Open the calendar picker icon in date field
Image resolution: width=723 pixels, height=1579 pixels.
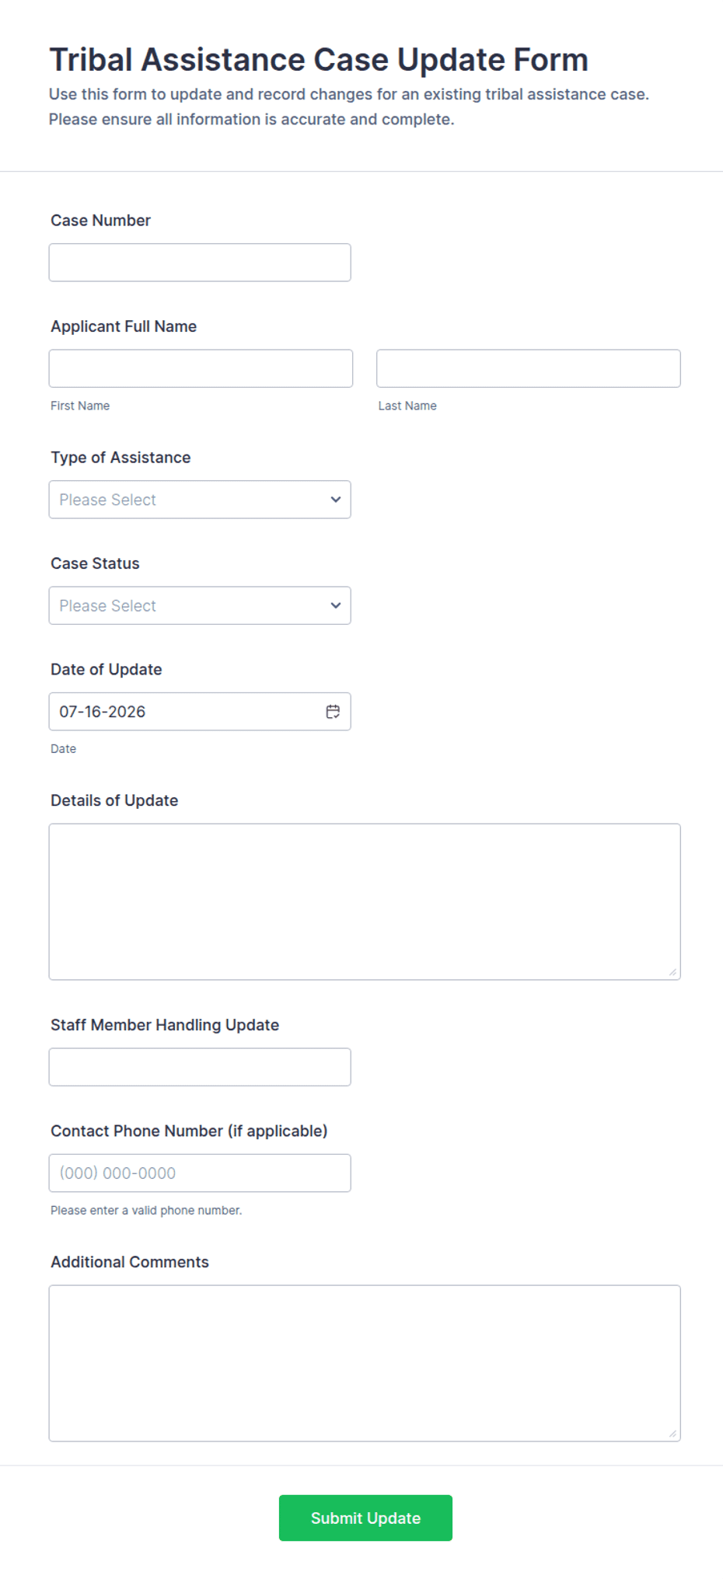333,711
